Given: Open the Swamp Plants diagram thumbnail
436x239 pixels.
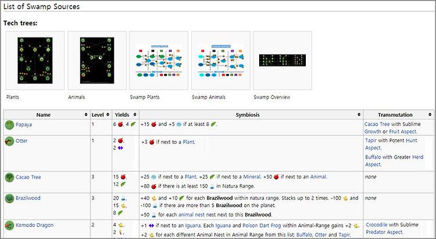Looking at the screenshot, I should [159, 61].
